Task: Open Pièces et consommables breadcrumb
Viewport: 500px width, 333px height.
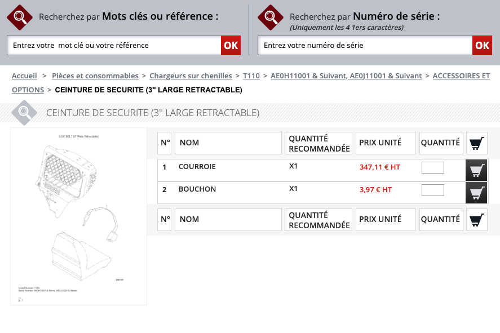Action: click(95, 76)
